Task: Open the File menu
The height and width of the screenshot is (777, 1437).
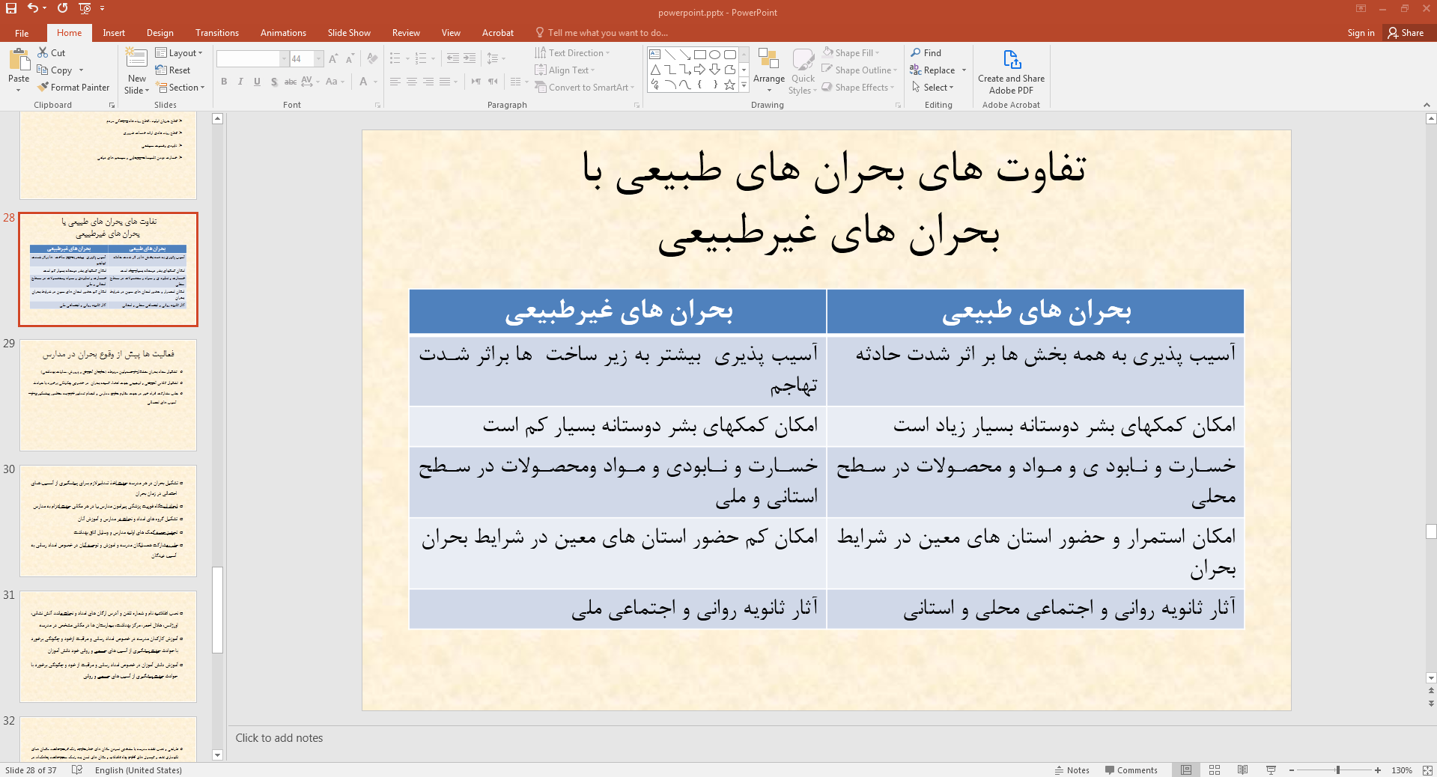Action: click(x=22, y=32)
